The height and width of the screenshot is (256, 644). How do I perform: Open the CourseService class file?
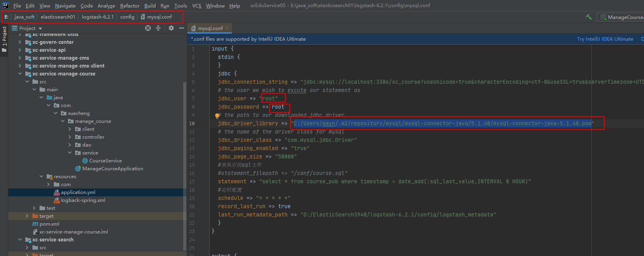(x=105, y=161)
